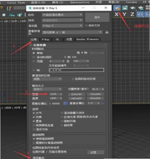Image resolution: width=150 pixels, height=159 pixels.
Task: Open the Civil View menu
Action: pos(16,2)
